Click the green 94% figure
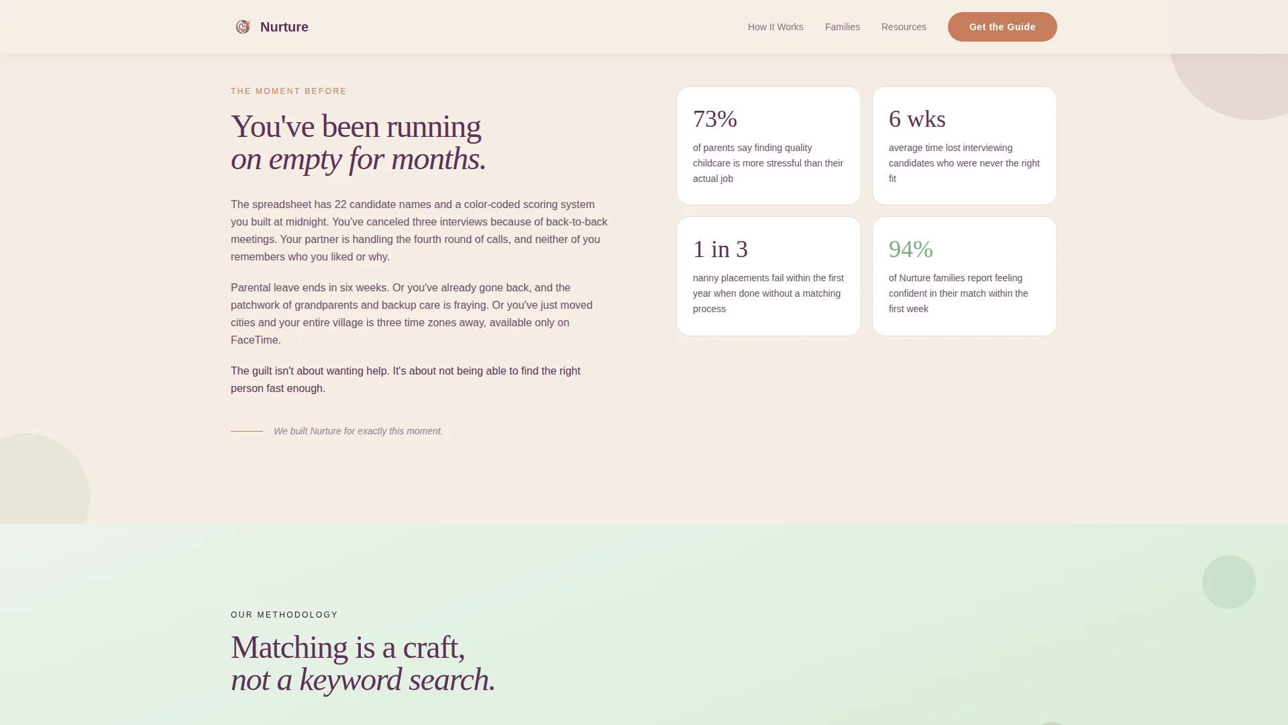 click(911, 249)
